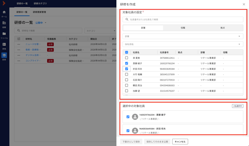Open the コンプライア… training link
Viewport: 249px width, 146px height.
click(33, 61)
